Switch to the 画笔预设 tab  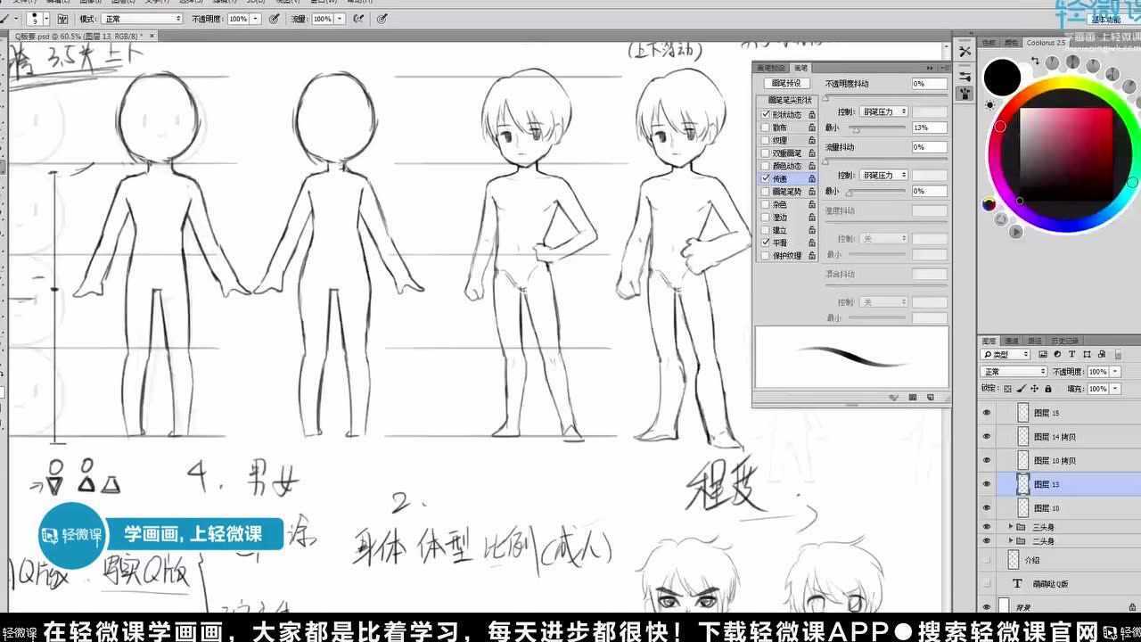(771, 68)
